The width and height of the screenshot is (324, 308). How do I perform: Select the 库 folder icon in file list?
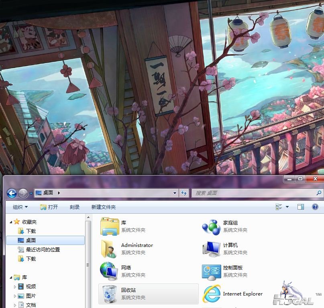click(110, 226)
